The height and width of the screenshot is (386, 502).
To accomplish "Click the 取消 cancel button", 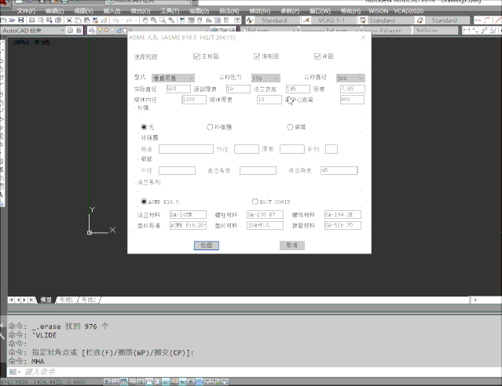I will tap(292, 246).
